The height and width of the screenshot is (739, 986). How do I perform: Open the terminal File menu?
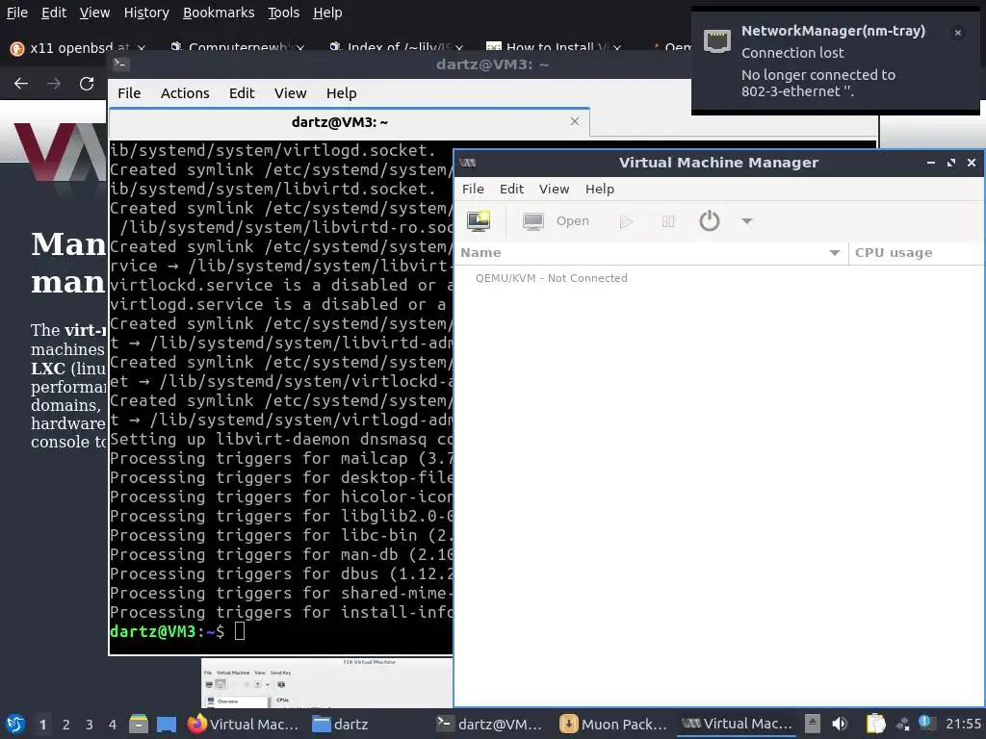coord(129,93)
